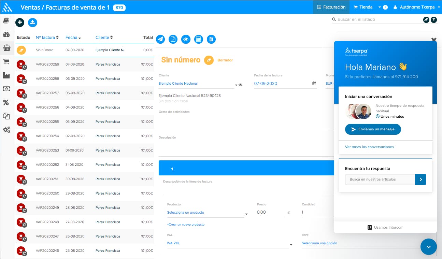View client details eye icon

click(240, 85)
